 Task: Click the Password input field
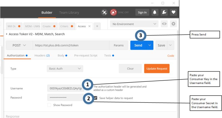(65, 98)
